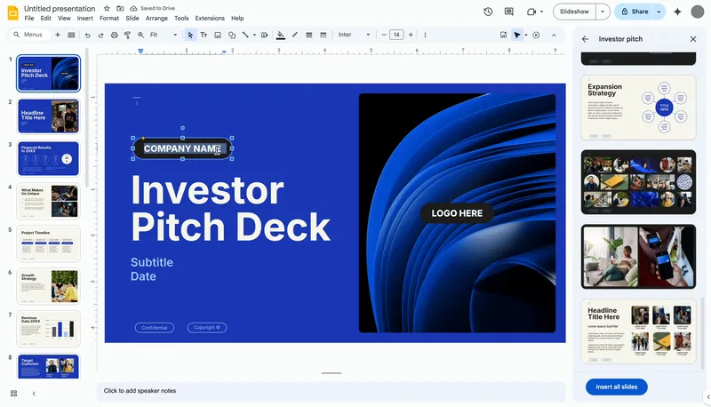The height and width of the screenshot is (407, 711).
Task: Click the Insert image icon
Action: pos(218,35)
